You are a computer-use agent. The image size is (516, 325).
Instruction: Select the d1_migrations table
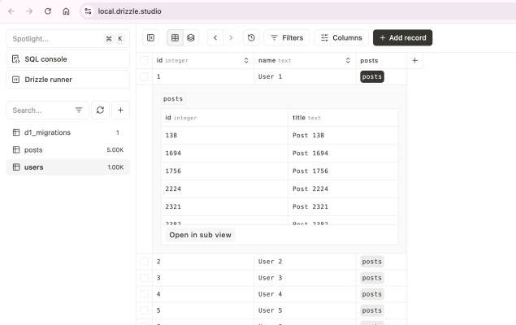click(x=67, y=132)
